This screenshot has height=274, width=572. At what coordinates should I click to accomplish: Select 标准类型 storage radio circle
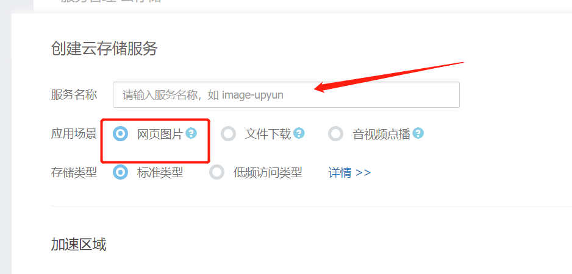(x=120, y=172)
